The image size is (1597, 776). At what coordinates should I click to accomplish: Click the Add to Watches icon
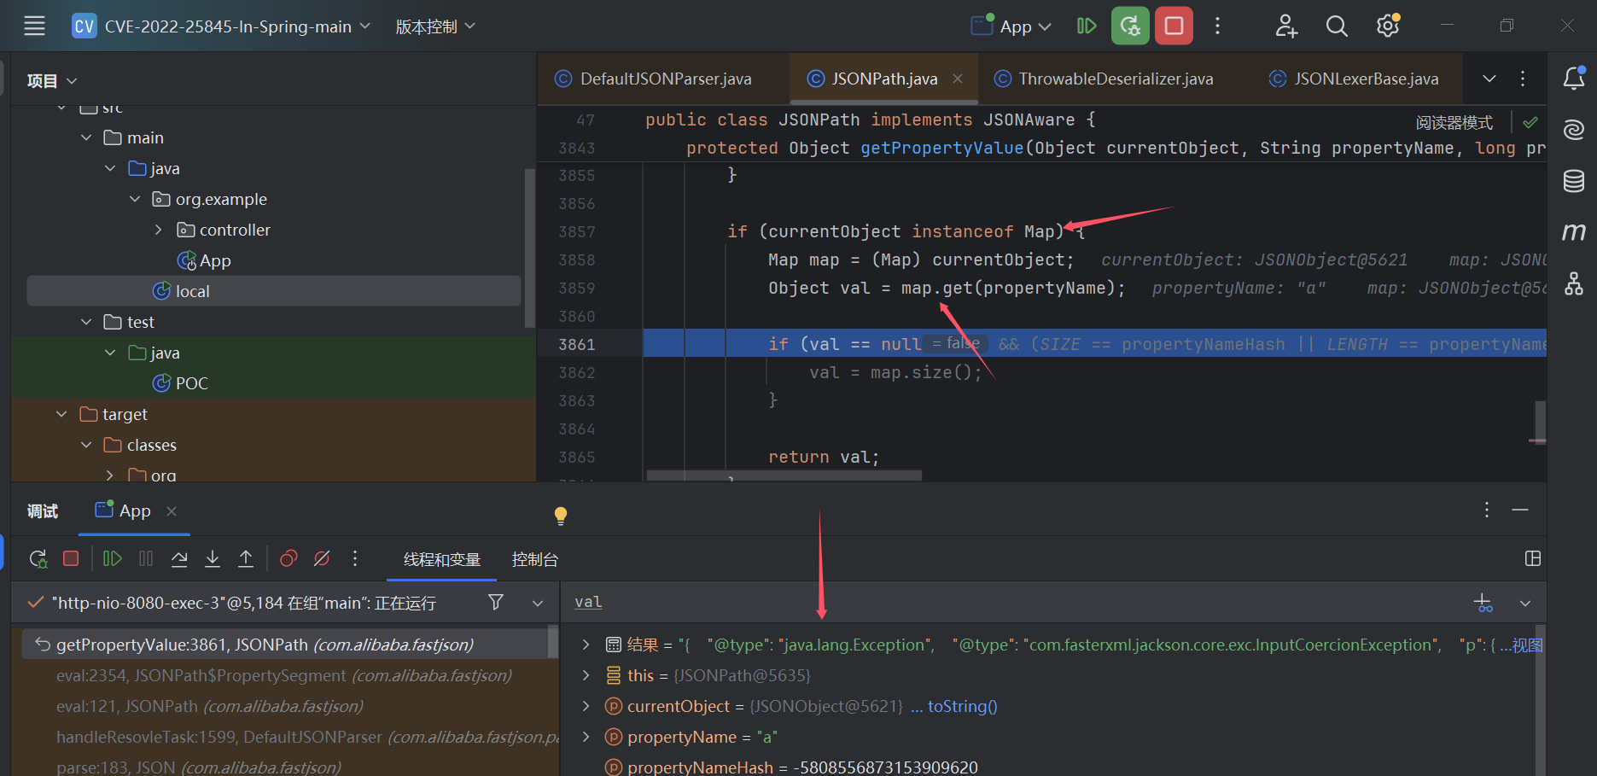click(x=1483, y=603)
